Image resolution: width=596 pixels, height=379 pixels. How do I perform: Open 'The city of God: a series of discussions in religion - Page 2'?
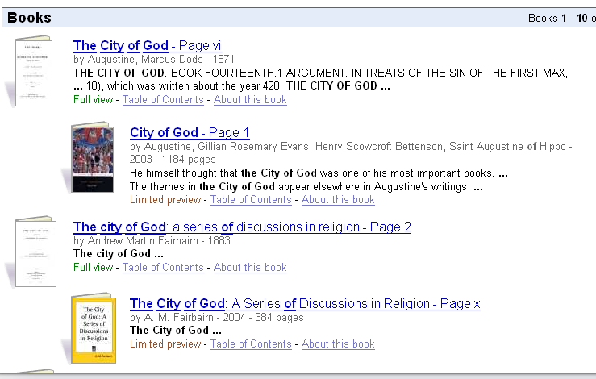point(242,227)
